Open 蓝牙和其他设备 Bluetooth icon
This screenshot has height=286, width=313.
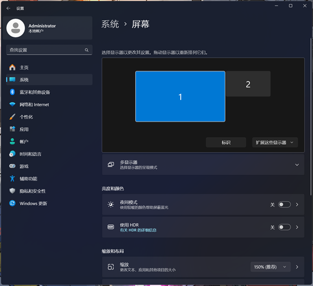[12, 92]
